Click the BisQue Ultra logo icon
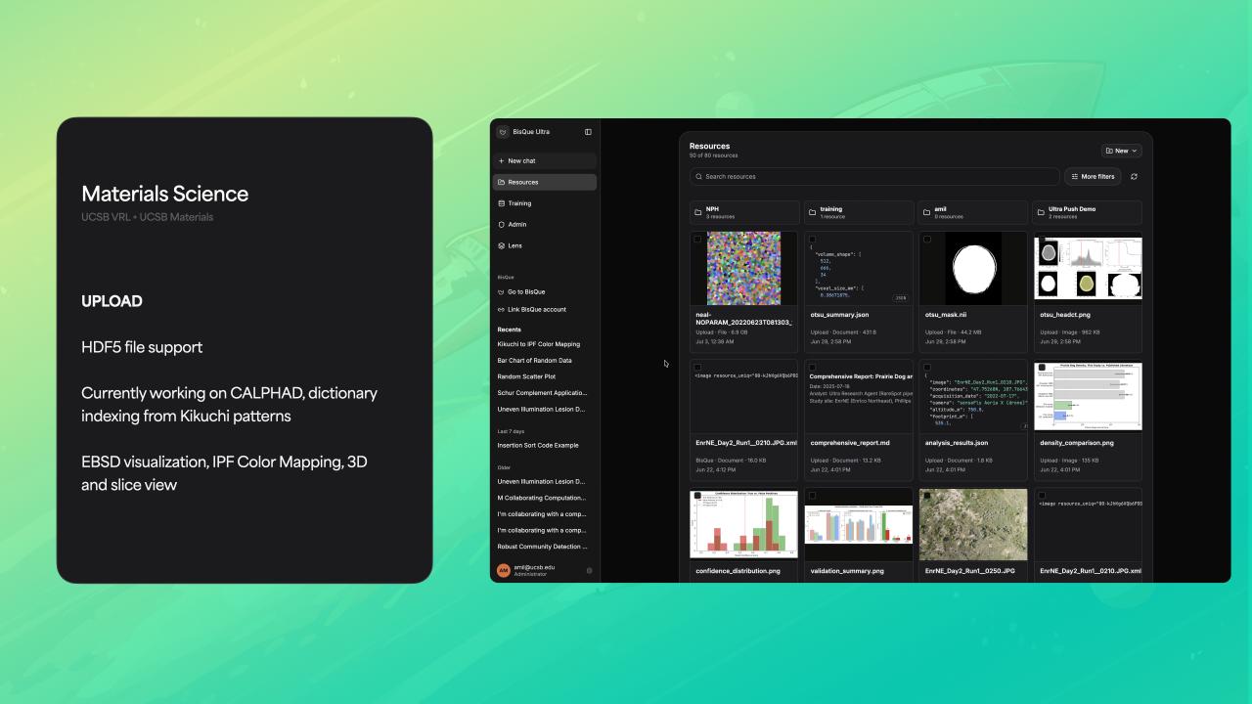The image size is (1252, 704). tap(503, 132)
